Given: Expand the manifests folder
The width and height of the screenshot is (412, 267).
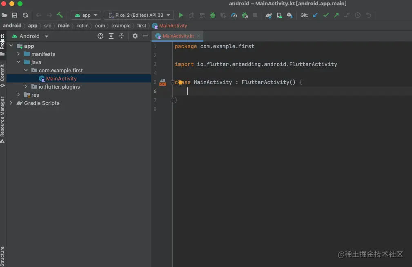Looking at the screenshot, I should click(18, 53).
